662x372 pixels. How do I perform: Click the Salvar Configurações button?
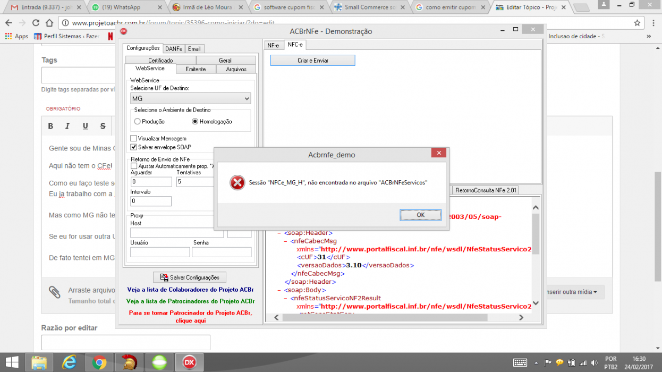[x=190, y=277]
